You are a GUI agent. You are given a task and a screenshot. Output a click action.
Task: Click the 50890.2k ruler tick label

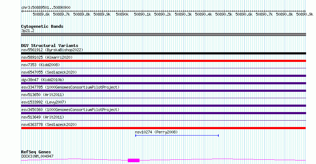pyautogui.click(x=163, y=14)
